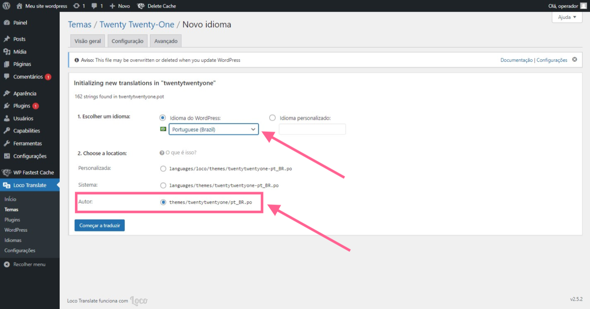Click Começar a traduzir button
The height and width of the screenshot is (309, 590).
click(x=100, y=225)
